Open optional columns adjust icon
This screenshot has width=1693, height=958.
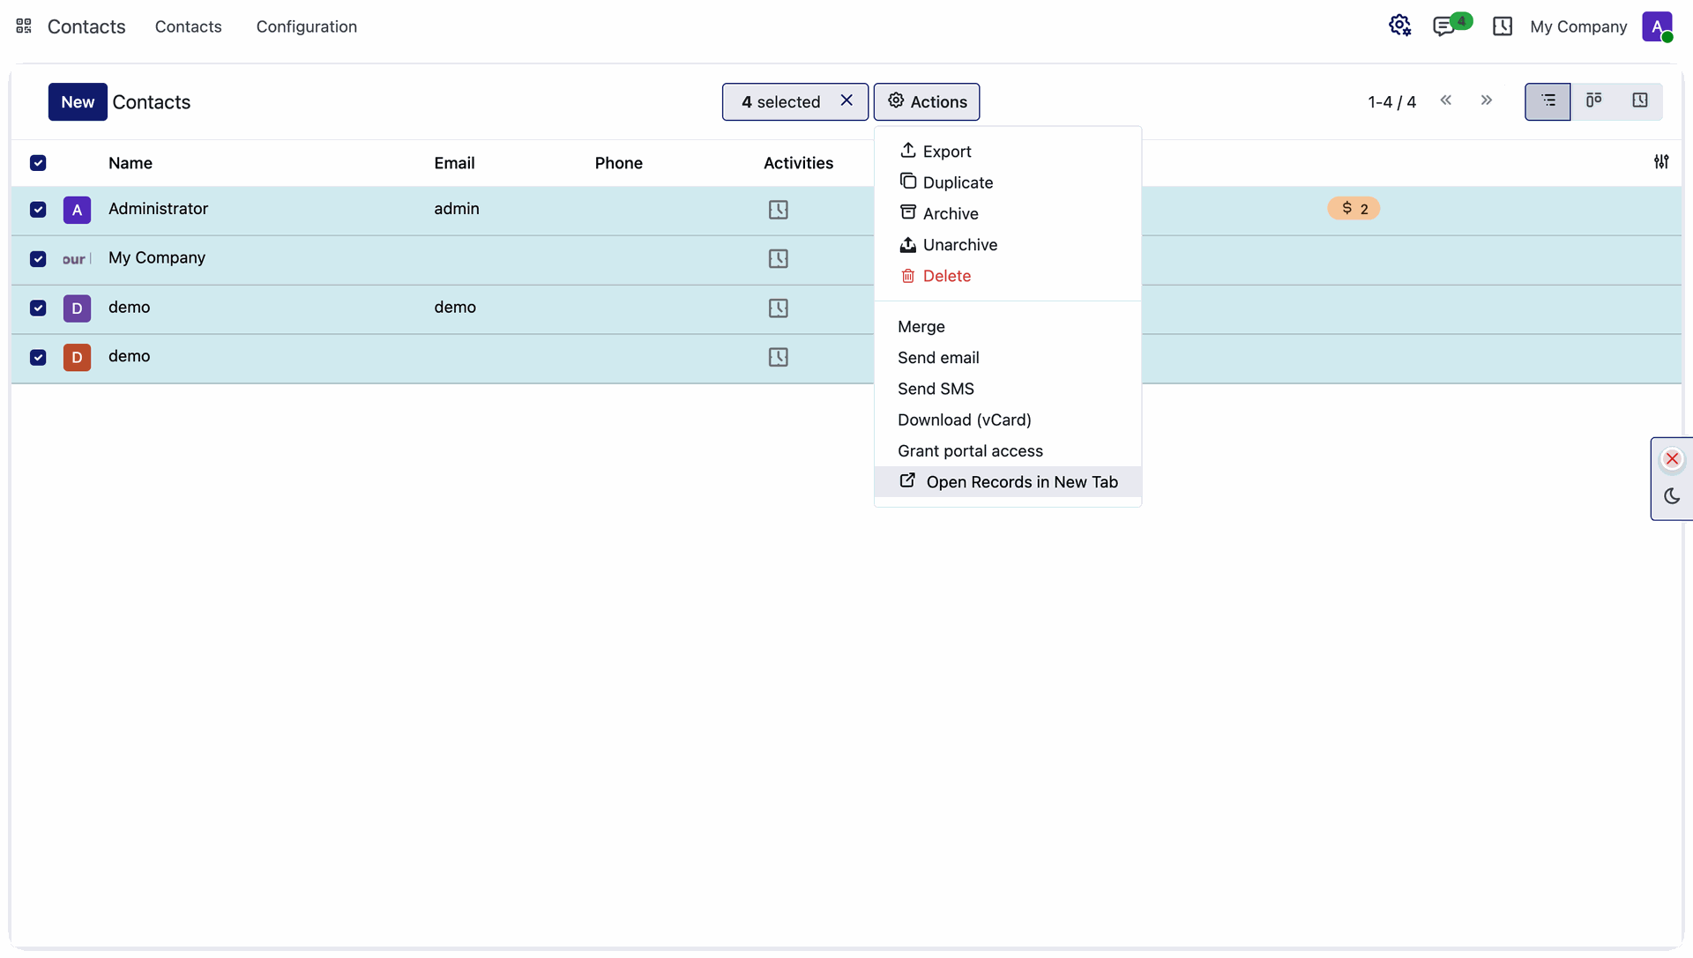[x=1661, y=162]
